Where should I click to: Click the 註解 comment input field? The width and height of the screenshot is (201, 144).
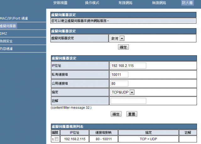tap(128, 101)
